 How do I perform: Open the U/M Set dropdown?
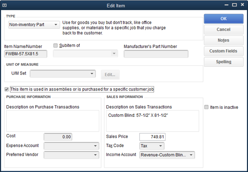coord(62,73)
